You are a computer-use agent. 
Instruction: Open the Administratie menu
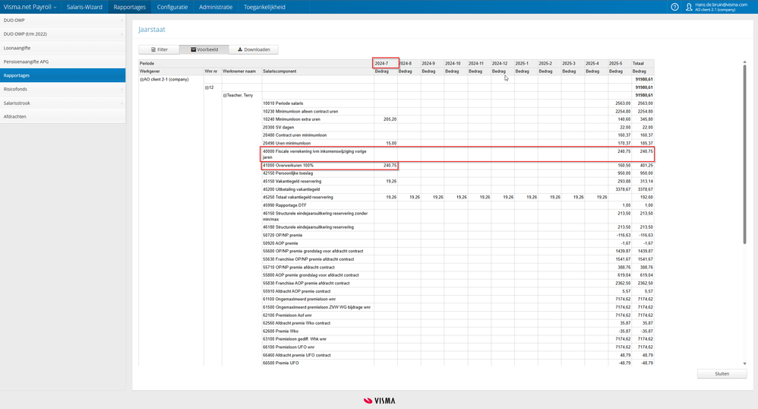tap(216, 7)
